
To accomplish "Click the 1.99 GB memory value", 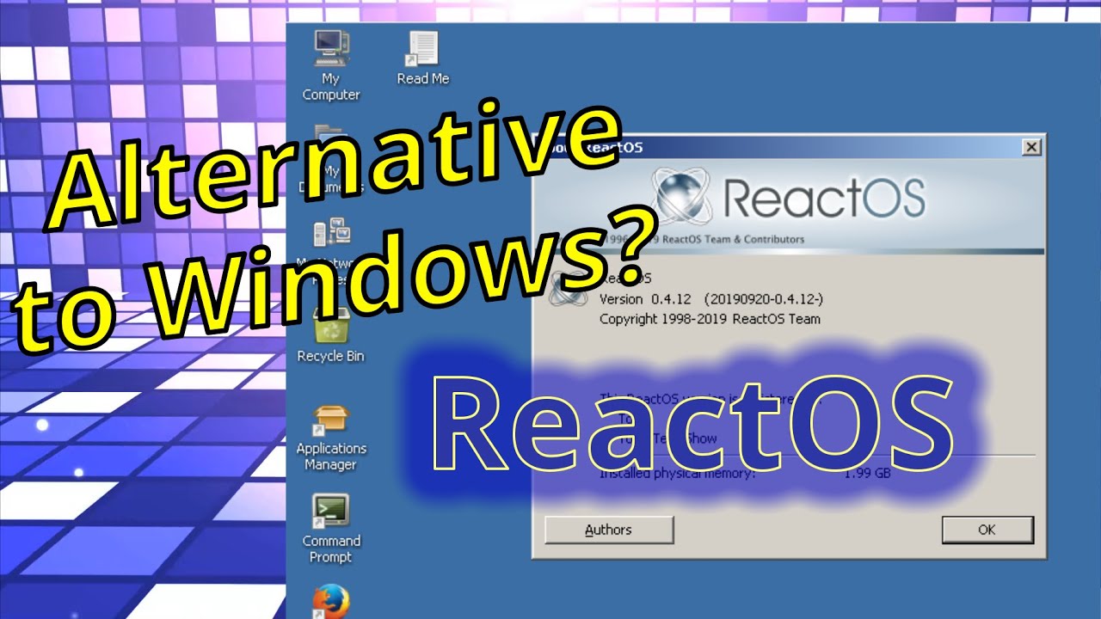I will coord(867,474).
